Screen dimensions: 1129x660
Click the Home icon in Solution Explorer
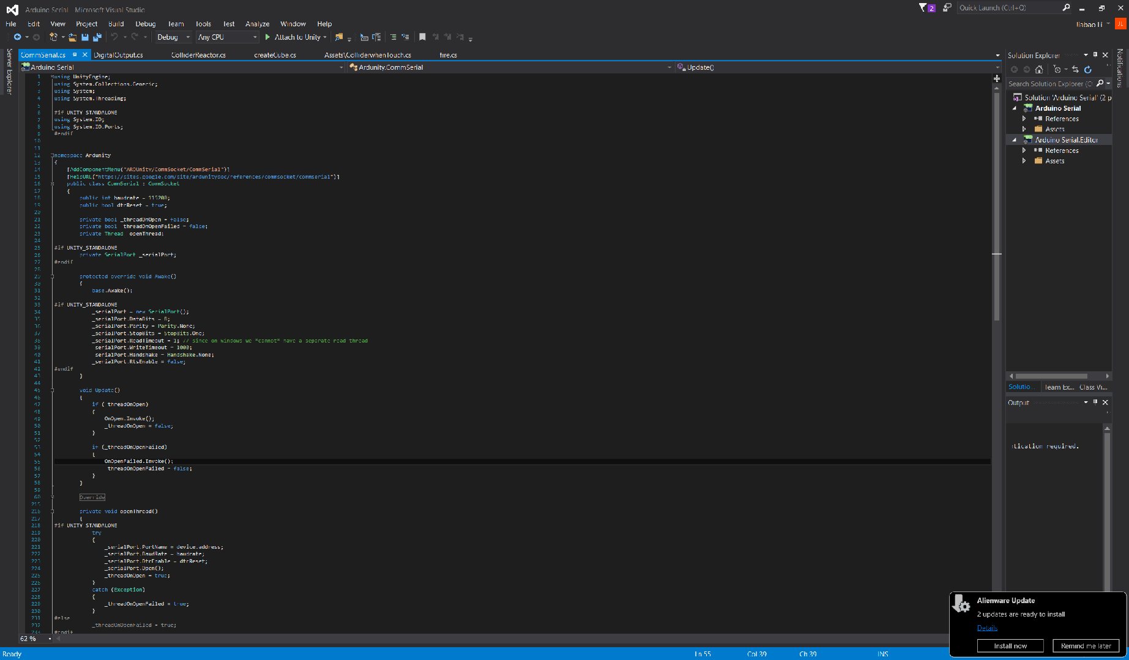coord(1039,70)
